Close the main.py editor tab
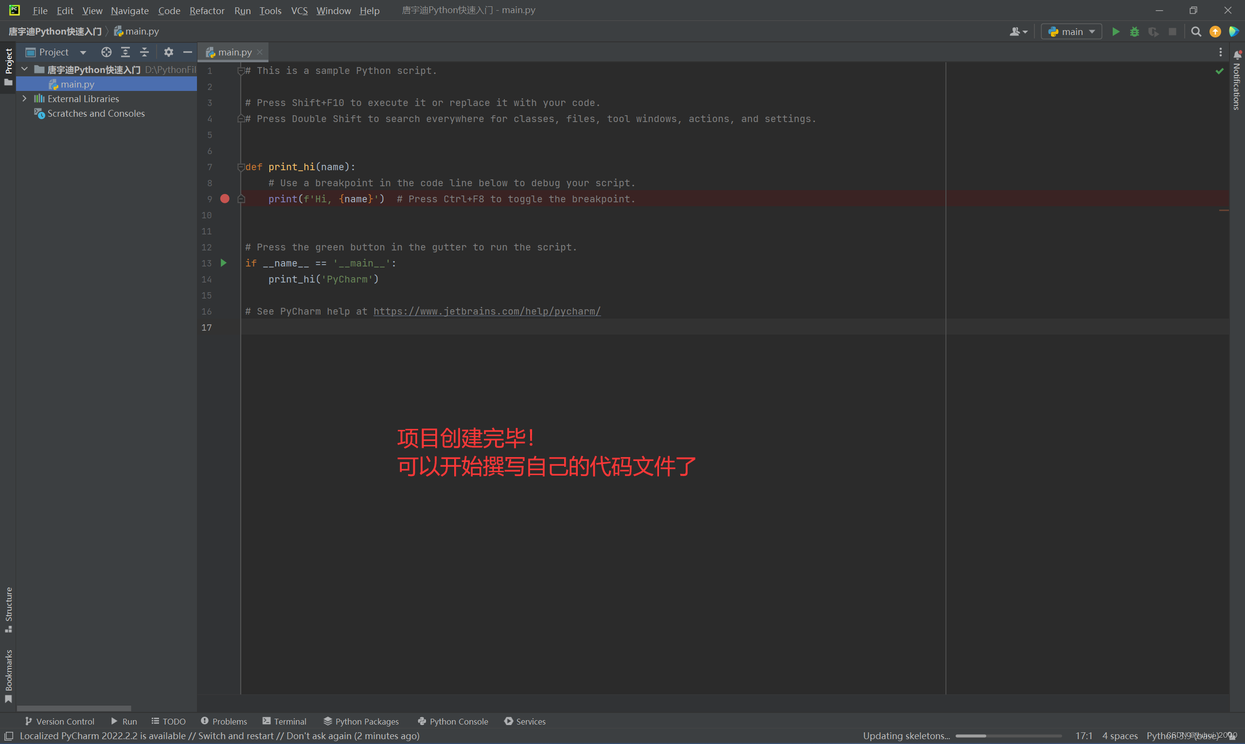The height and width of the screenshot is (744, 1245). (x=260, y=52)
